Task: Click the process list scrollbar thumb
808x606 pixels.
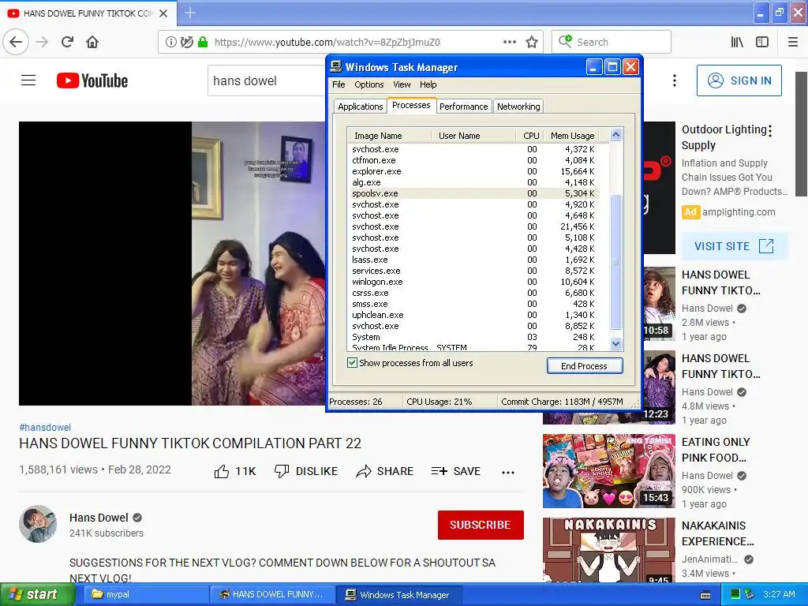Action: [615, 262]
